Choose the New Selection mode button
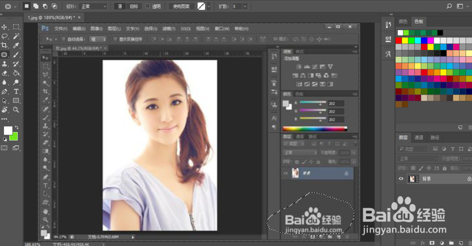 26,6
